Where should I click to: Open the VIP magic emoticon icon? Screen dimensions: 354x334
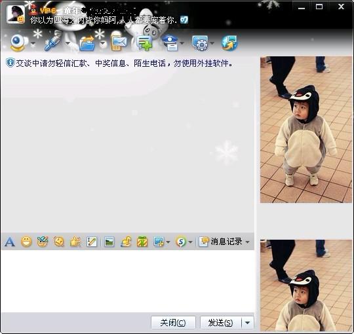43,242
